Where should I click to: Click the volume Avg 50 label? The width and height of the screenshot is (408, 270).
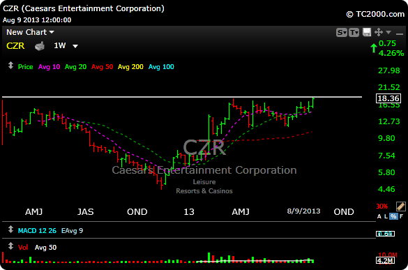click(45, 248)
